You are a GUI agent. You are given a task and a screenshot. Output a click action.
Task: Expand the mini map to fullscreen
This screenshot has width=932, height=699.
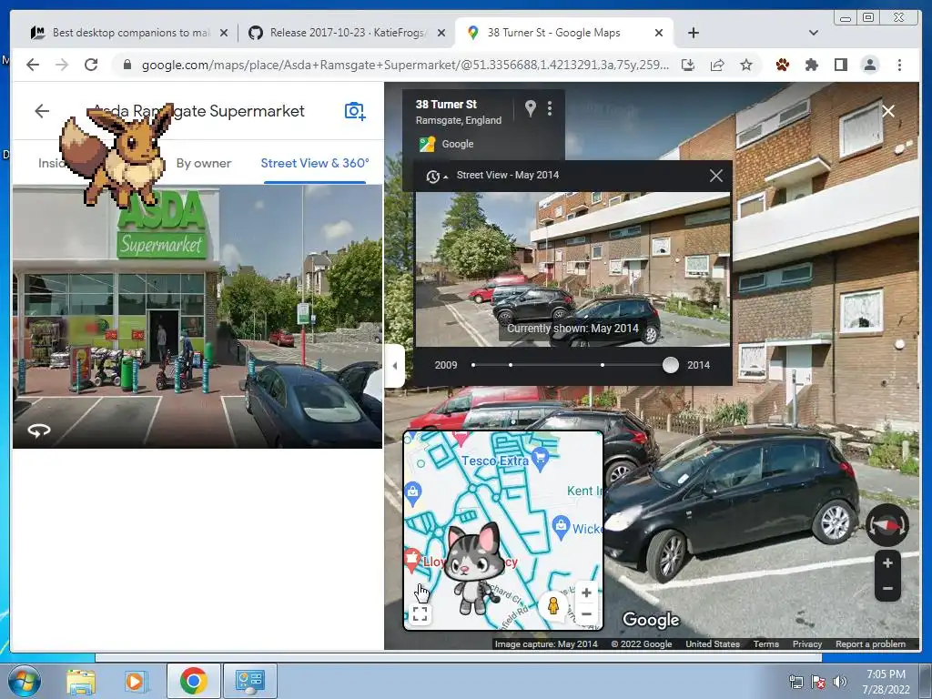click(420, 614)
